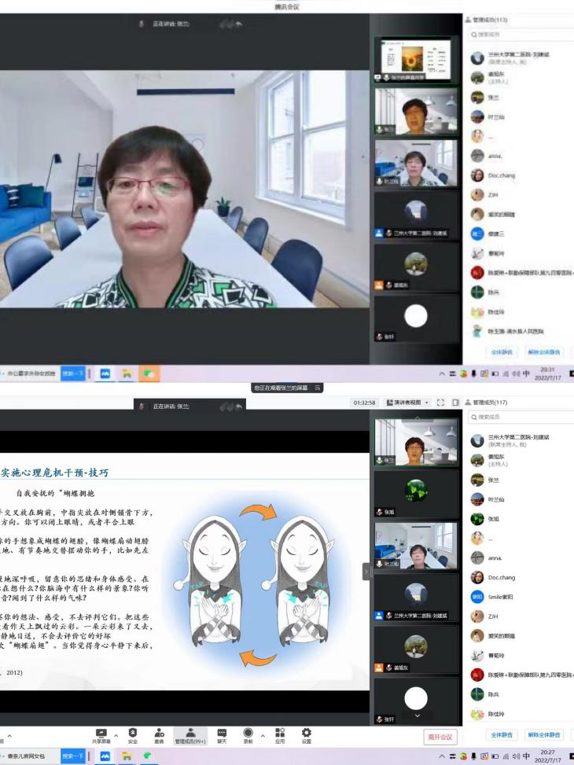Enter full screen using the fullscreen icon
Image resolution: width=574 pixels, height=765 pixels.
pos(440,403)
